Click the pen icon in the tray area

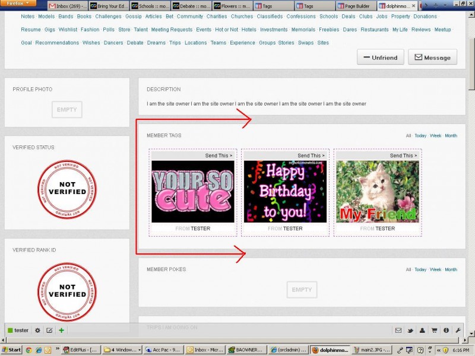tap(400, 350)
